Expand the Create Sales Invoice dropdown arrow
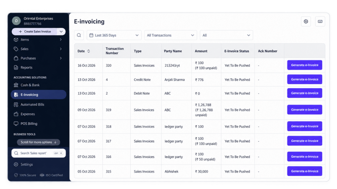Image resolution: width=337 pixels, height=189 pixels. [x=61, y=31]
